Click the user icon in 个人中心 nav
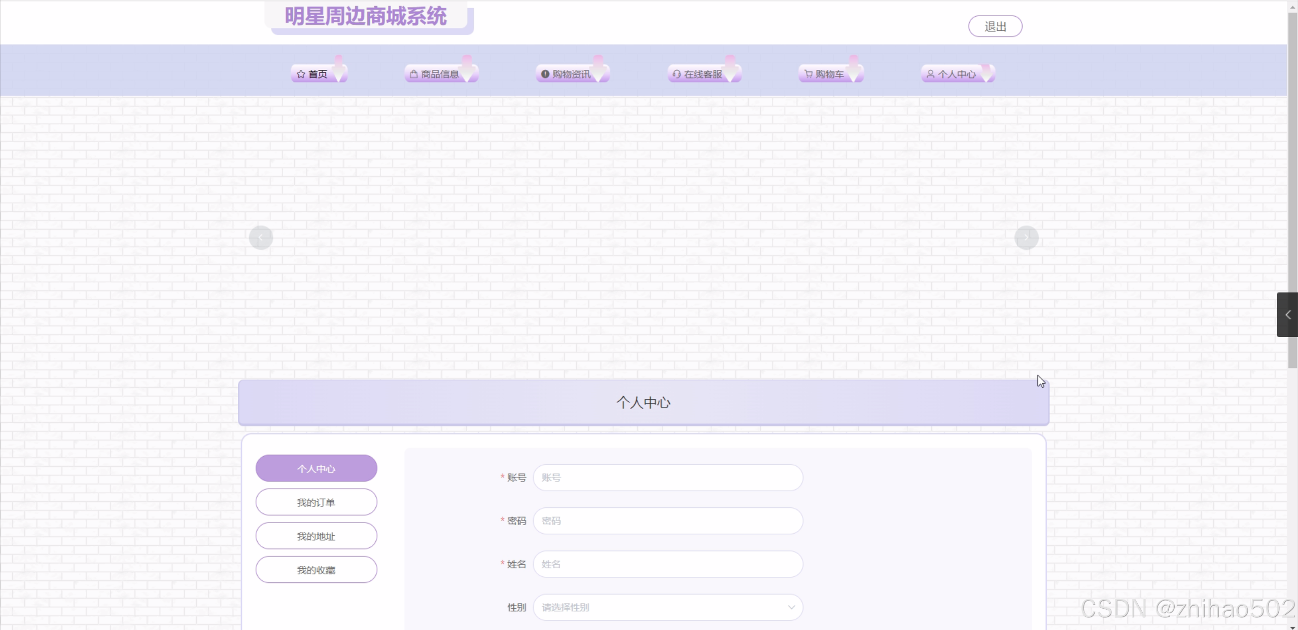This screenshot has height=630, width=1298. coord(930,75)
